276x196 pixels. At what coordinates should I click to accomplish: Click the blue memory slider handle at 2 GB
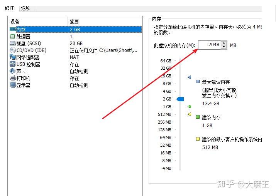tap(180, 99)
